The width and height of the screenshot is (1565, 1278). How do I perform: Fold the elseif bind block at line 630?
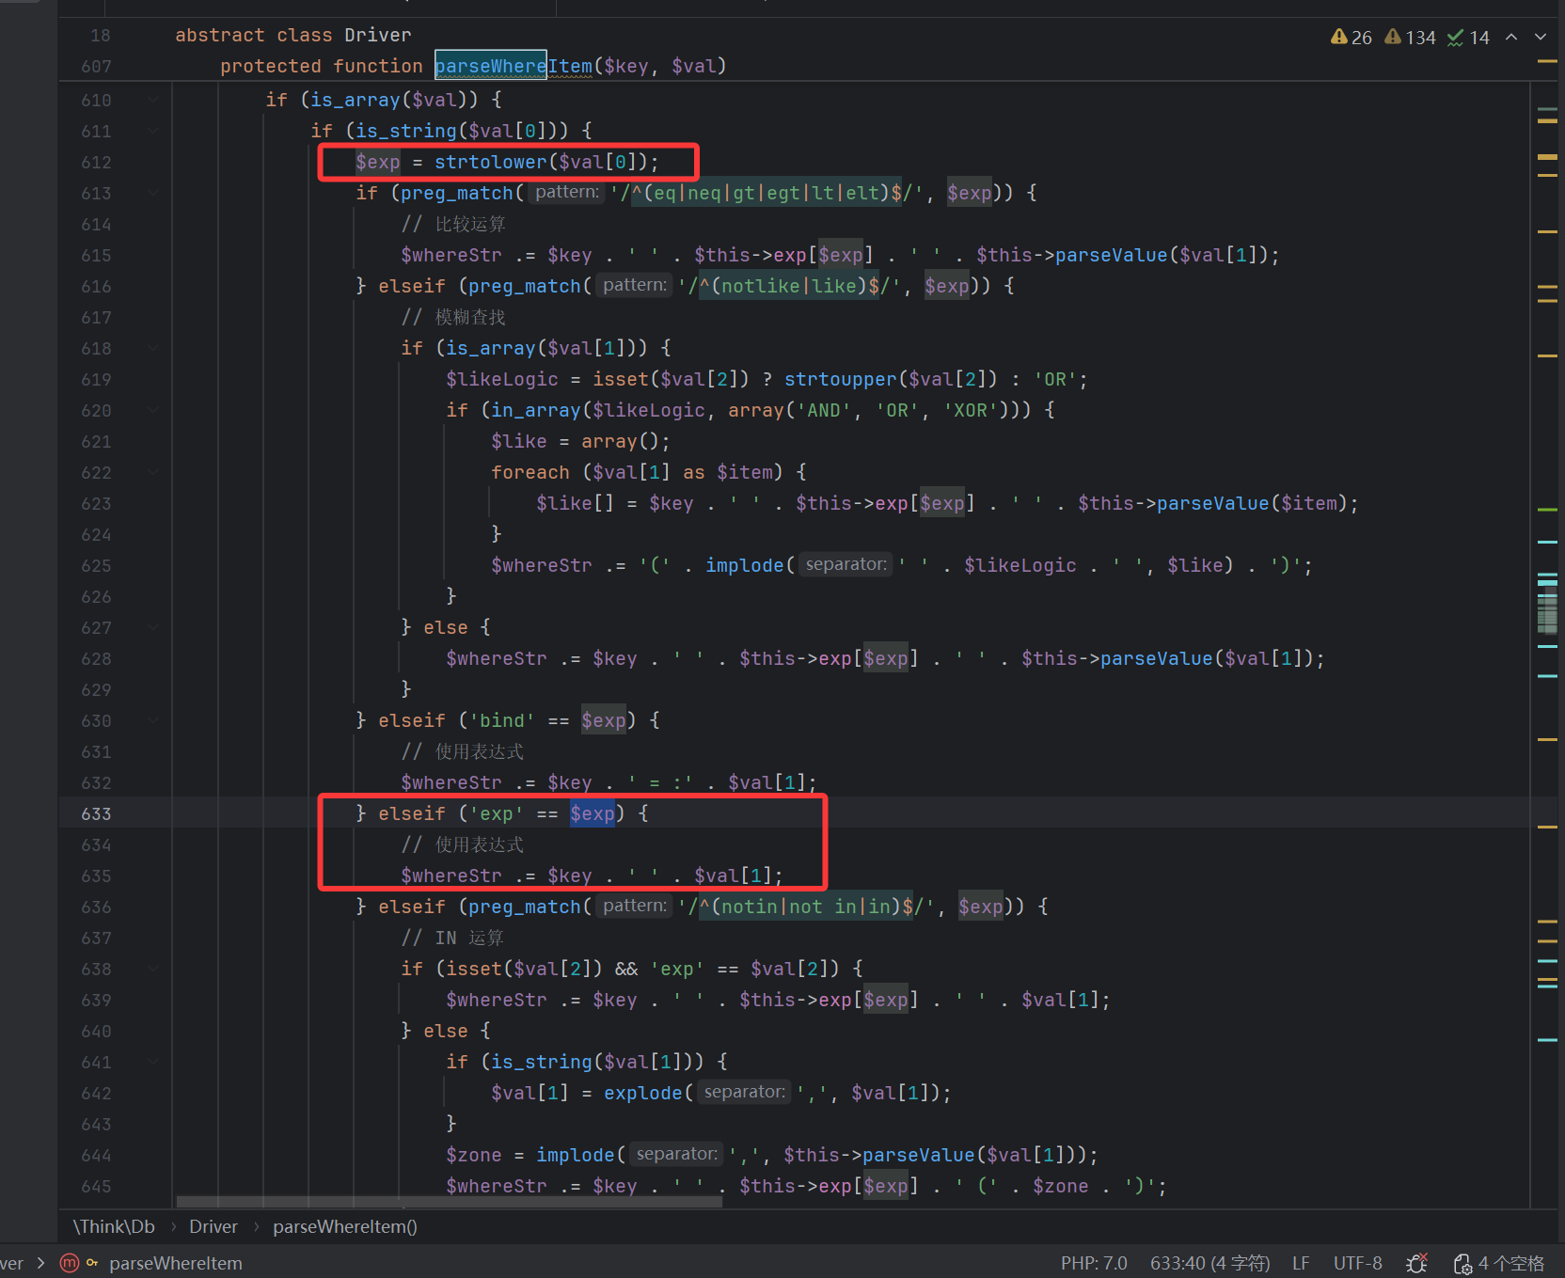coord(152,720)
